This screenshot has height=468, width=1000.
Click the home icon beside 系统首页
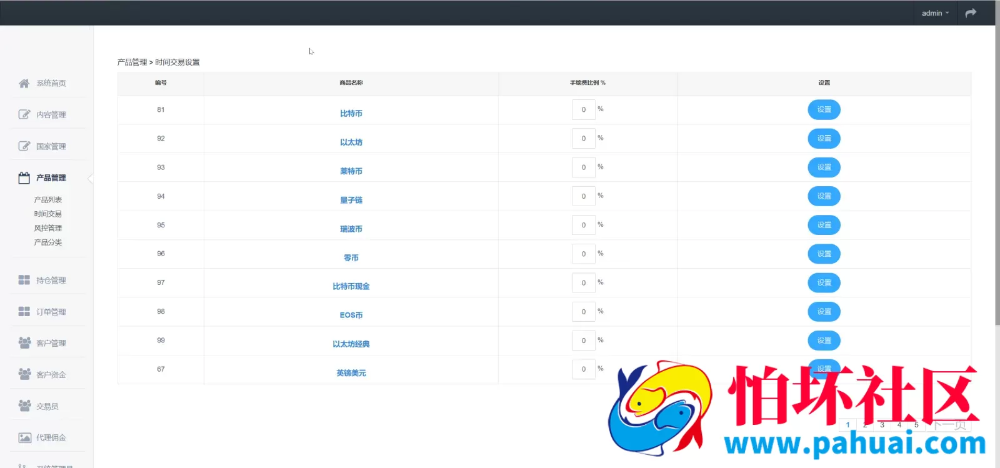point(24,83)
